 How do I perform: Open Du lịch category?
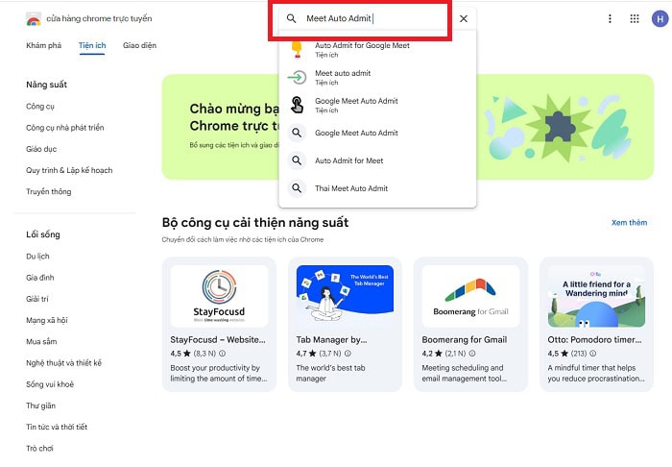pos(37,257)
